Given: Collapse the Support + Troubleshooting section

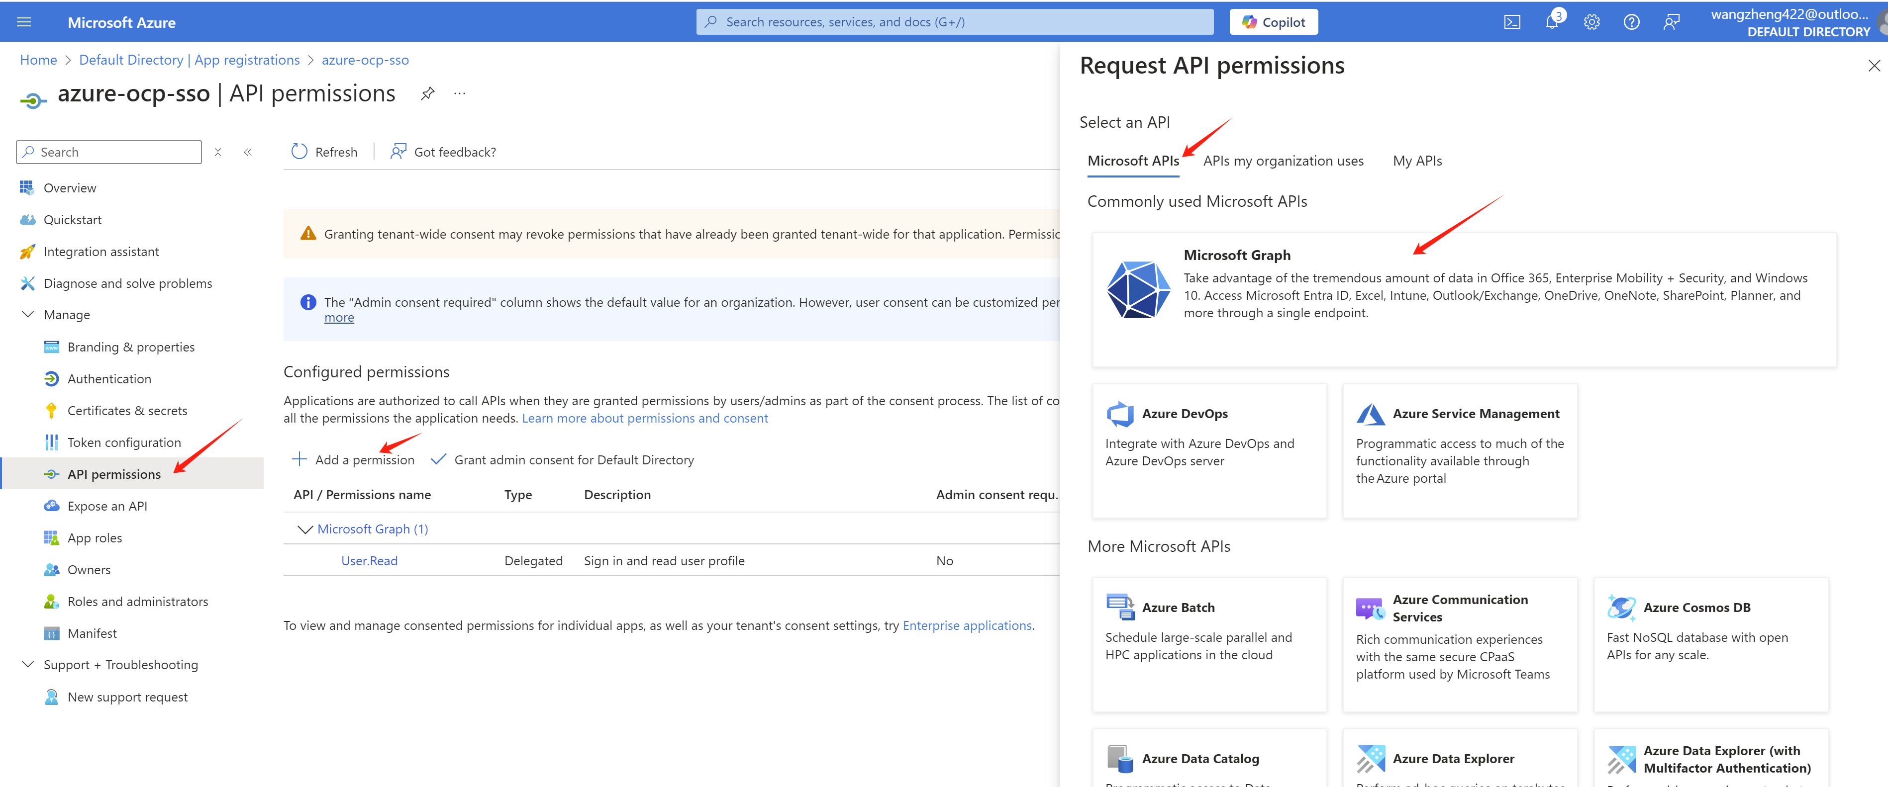Looking at the screenshot, I should (x=28, y=665).
